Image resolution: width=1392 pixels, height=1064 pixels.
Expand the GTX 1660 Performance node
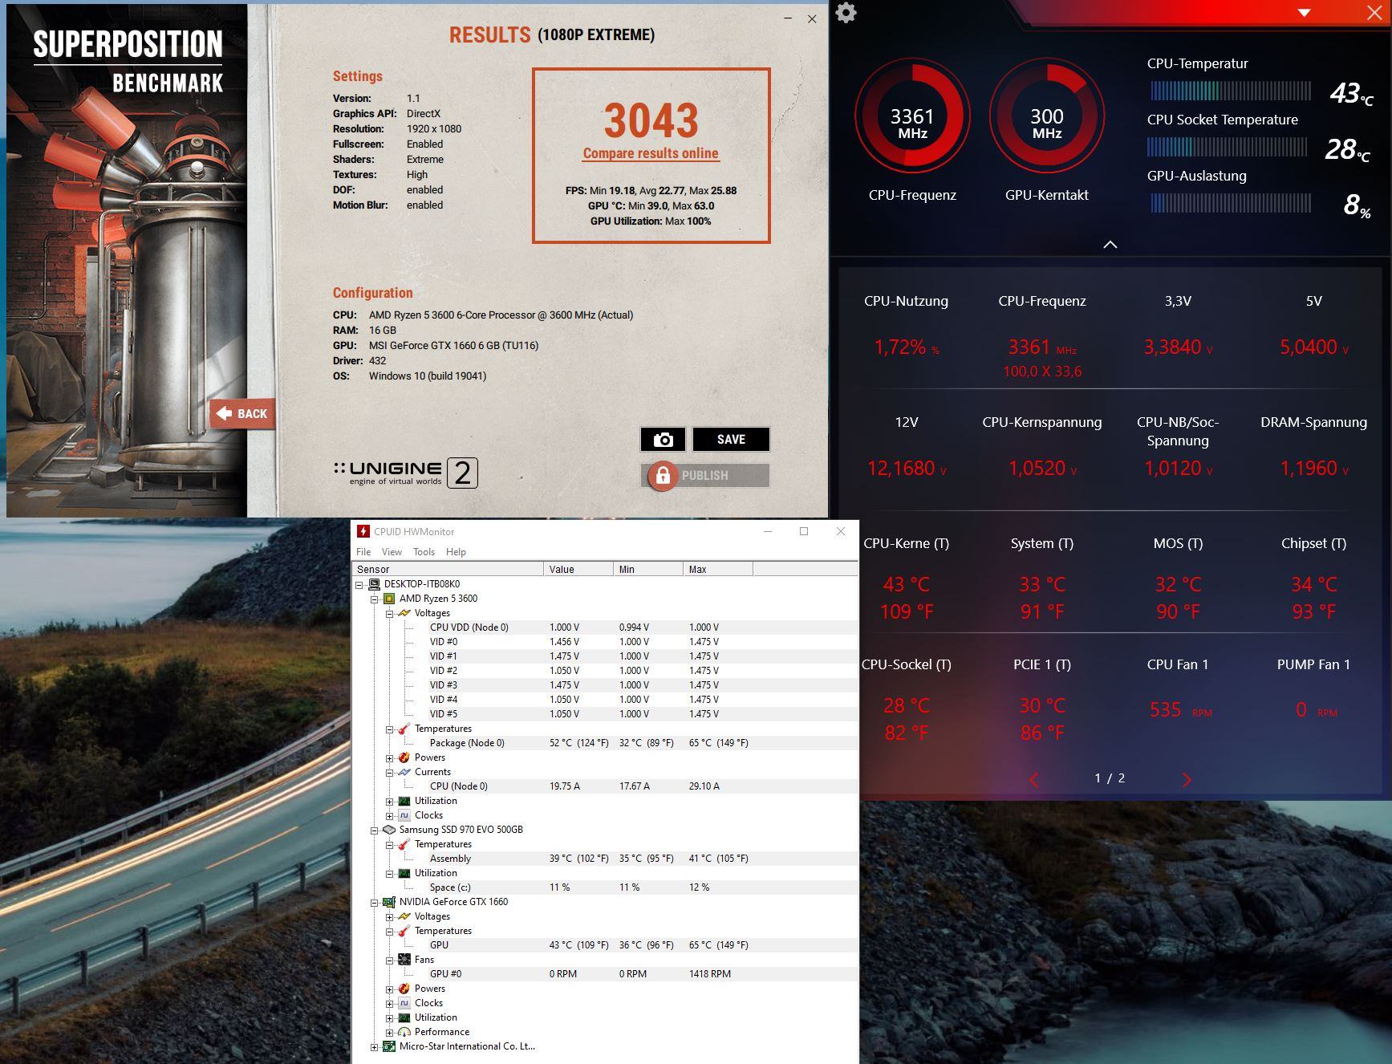pyautogui.click(x=389, y=1032)
